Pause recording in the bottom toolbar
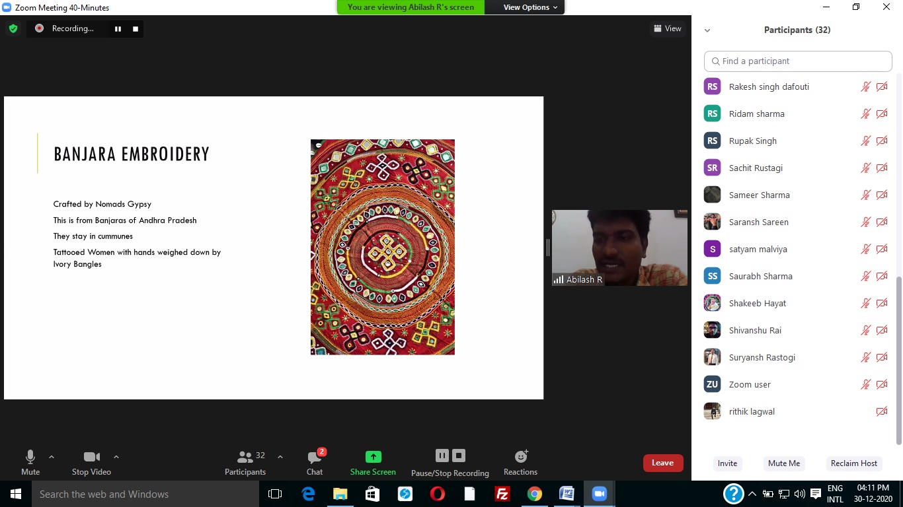The height and width of the screenshot is (507, 903). click(442, 456)
